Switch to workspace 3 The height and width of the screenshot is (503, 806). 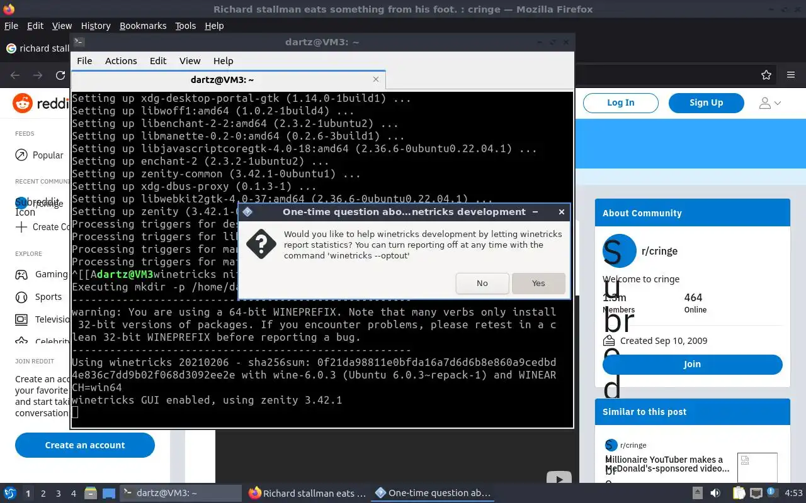pos(59,494)
